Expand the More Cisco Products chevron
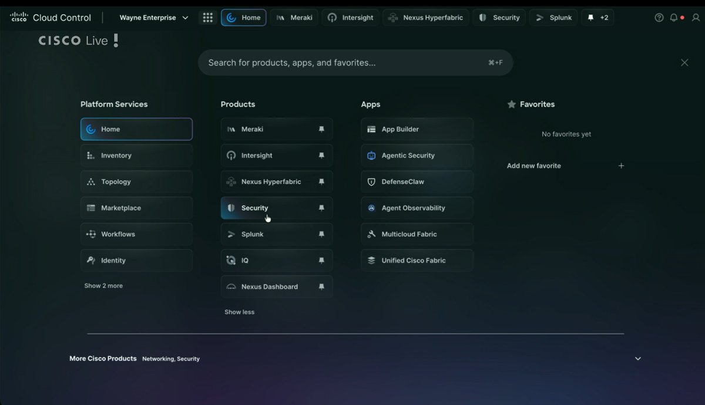705x405 pixels. [638, 359]
